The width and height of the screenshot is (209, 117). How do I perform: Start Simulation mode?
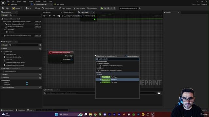pyautogui.click(x=92, y=8)
